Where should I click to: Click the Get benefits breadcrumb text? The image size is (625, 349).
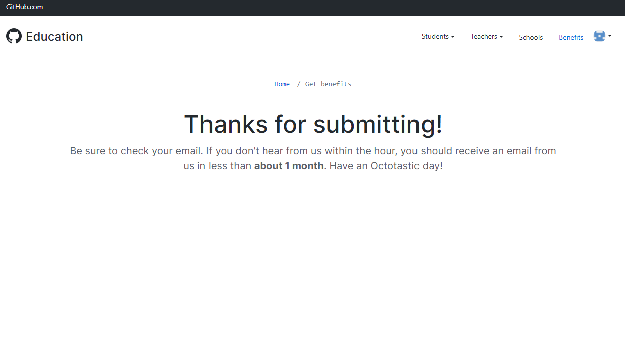click(x=328, y=84)
